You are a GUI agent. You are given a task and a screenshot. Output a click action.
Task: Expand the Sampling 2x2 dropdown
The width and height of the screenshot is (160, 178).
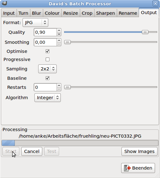[x=47, y=69]
